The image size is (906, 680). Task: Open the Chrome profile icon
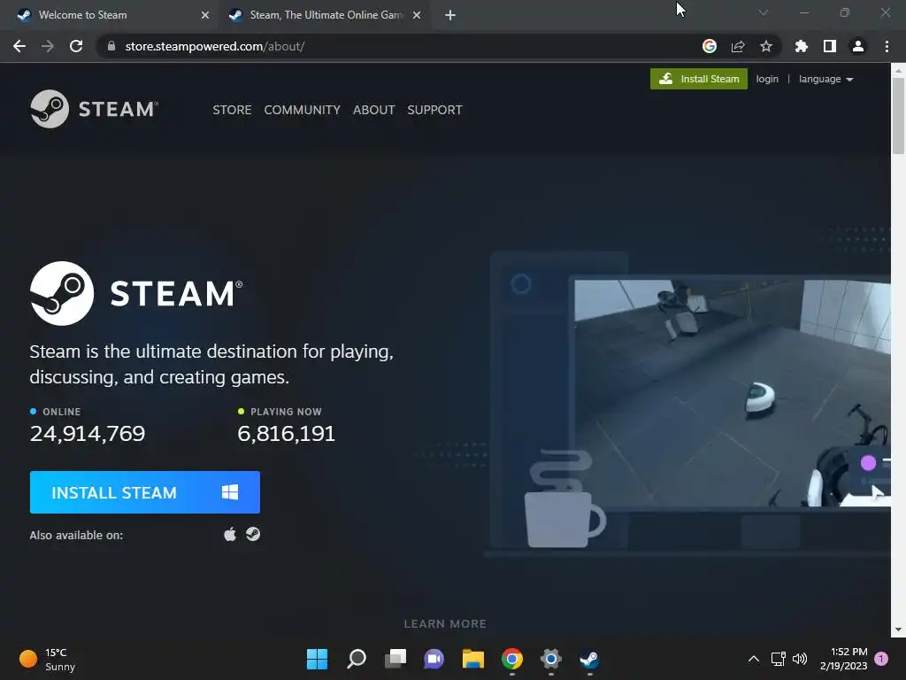858,46
